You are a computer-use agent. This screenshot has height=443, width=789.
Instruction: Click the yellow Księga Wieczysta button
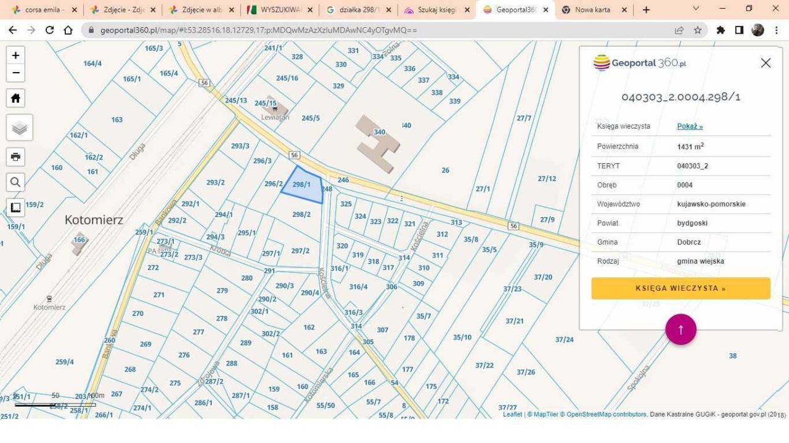[681, 288]
